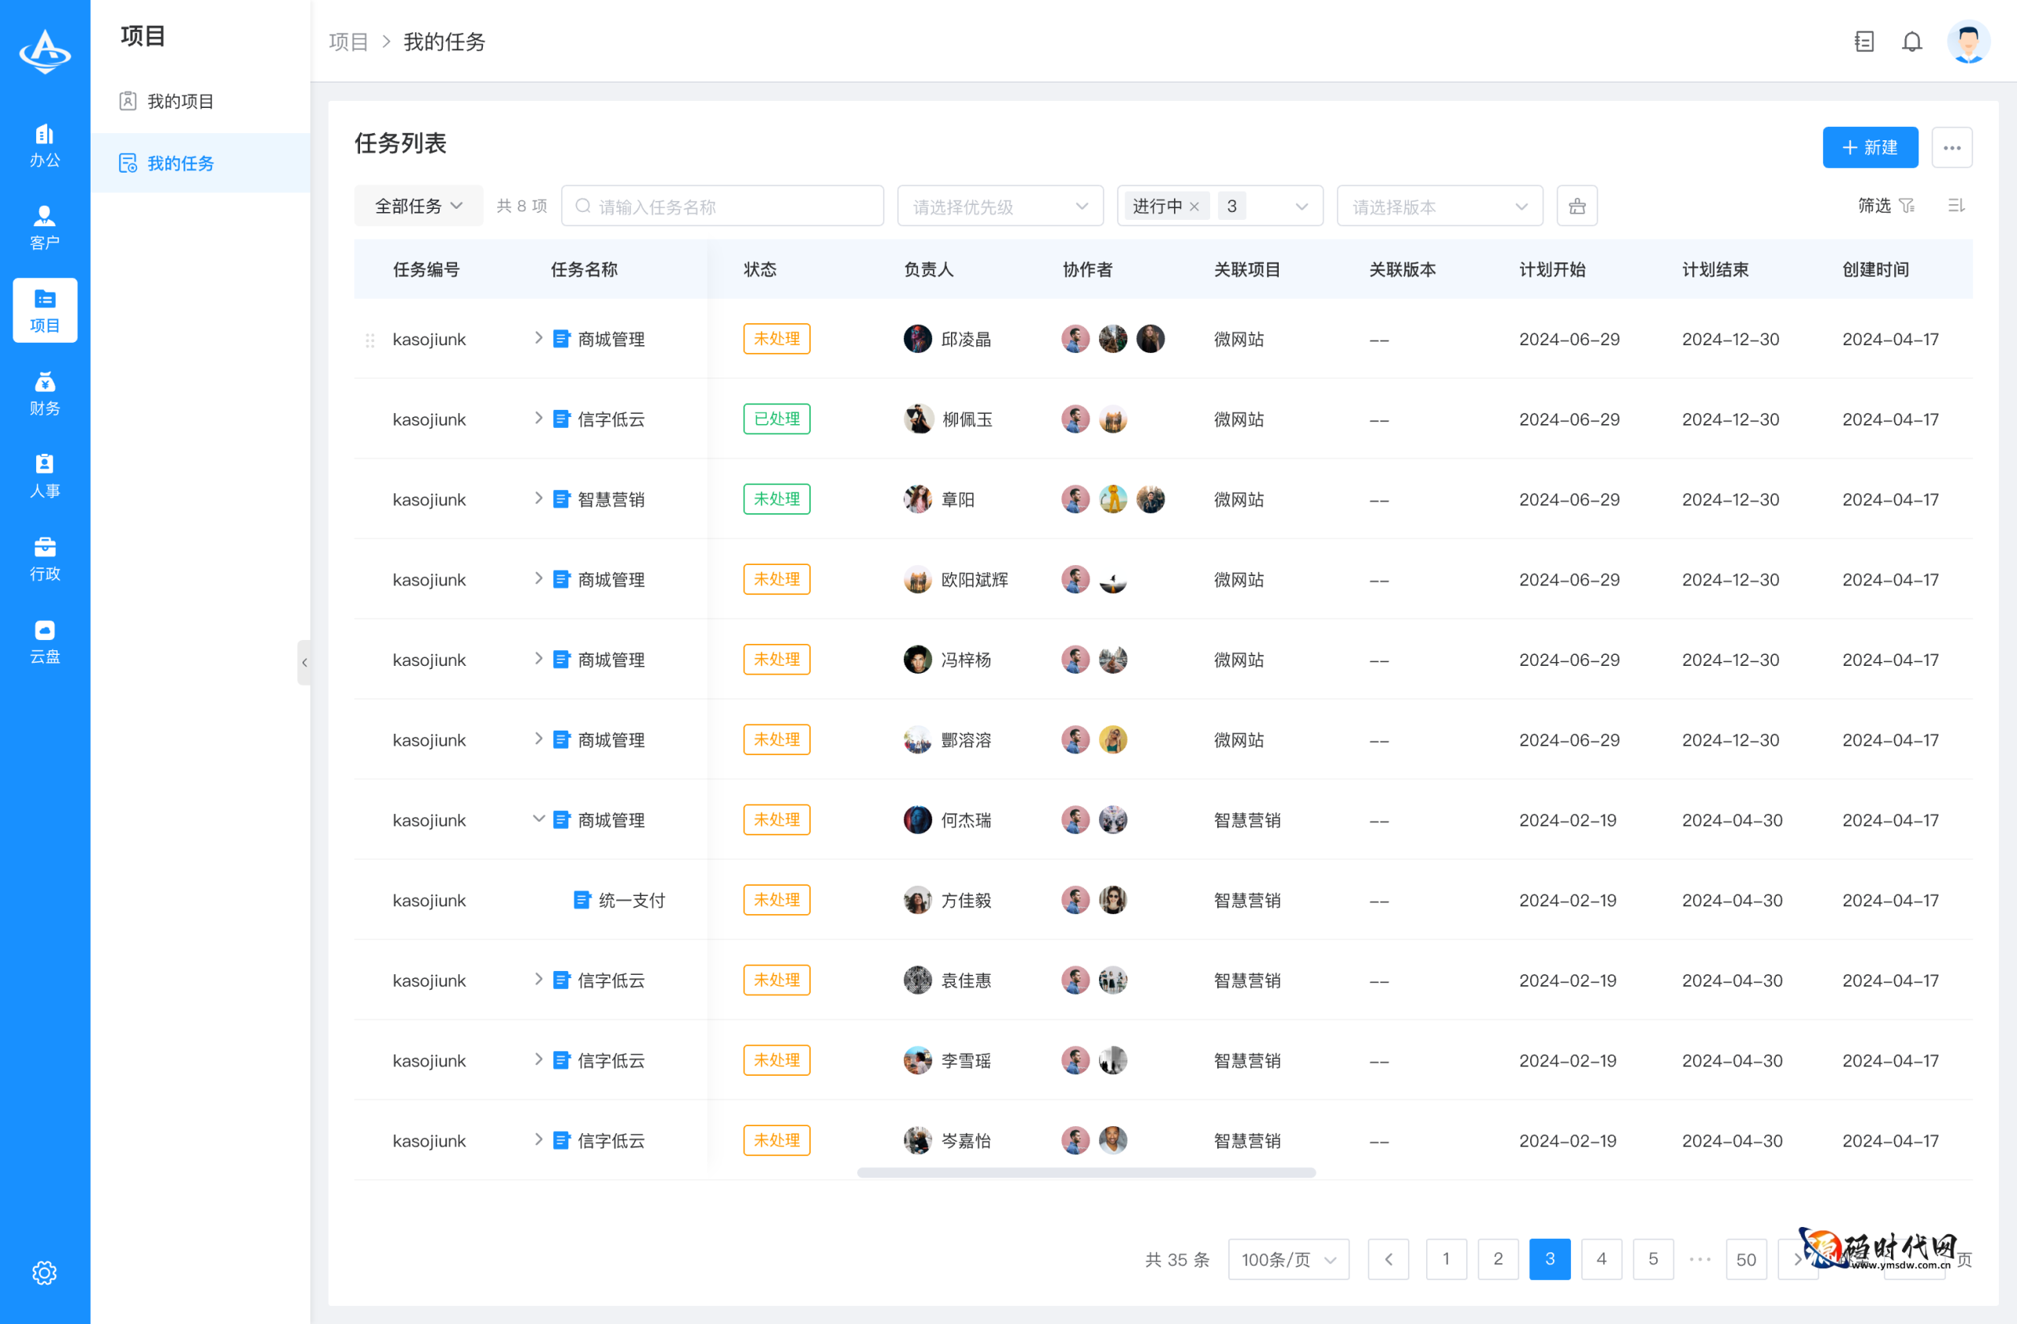Click the brush clear-filters icon
Screen dimensions: 2017x1324
click(1577, 205)
